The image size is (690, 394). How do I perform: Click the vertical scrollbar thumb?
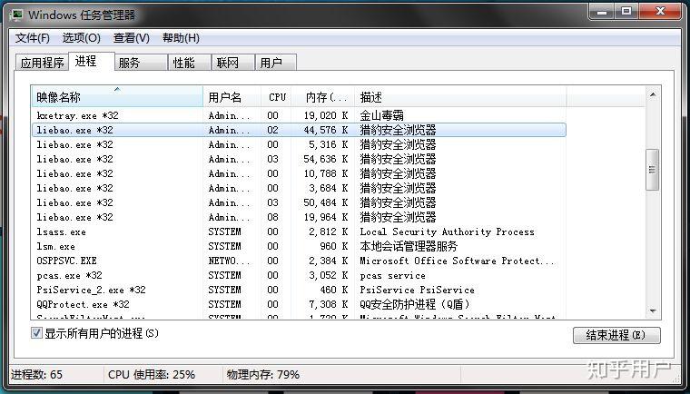[652, 170]
